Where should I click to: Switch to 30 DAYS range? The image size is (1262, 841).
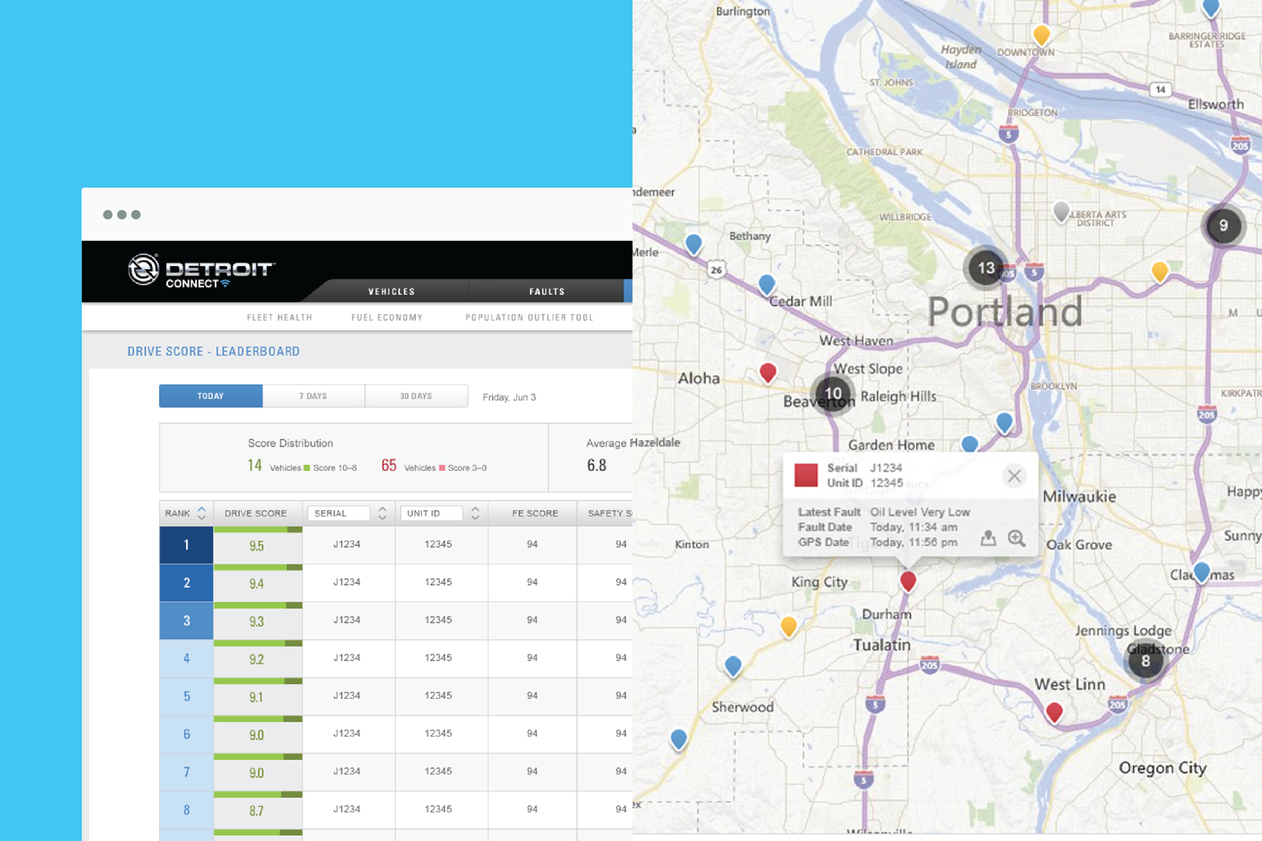coord(416,396)
